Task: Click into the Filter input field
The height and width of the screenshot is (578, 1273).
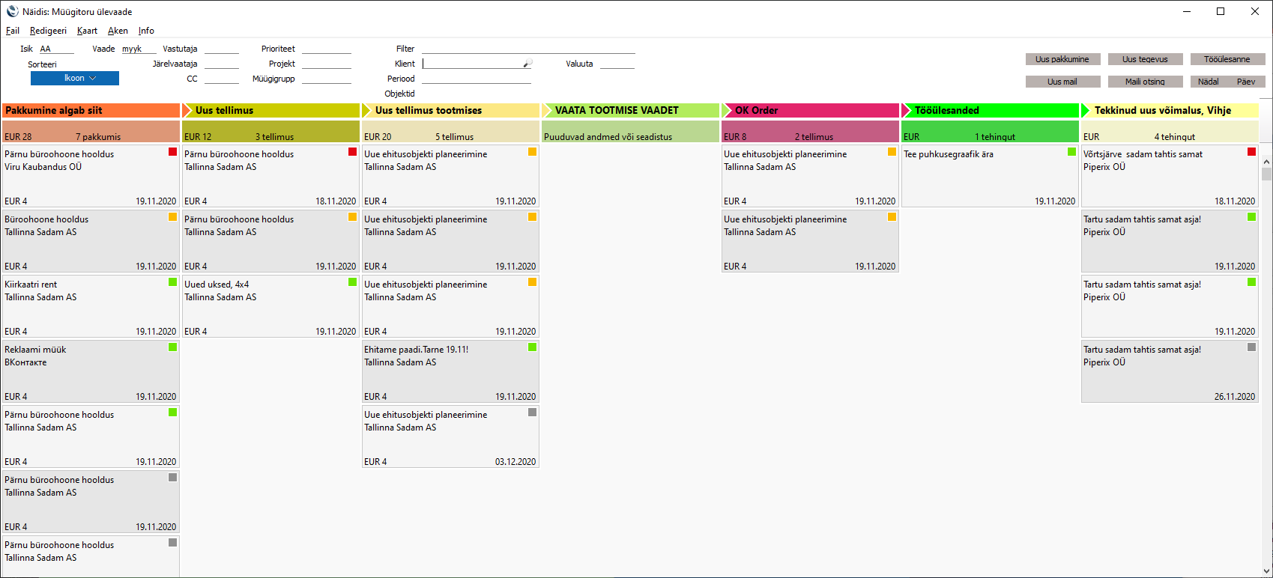Action: coord(528,49)
